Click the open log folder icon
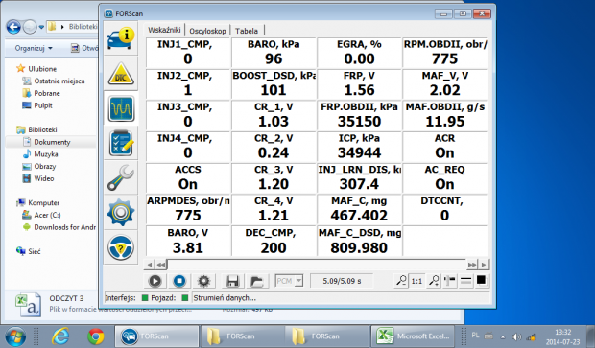595x348 pixels. (257, 281)
